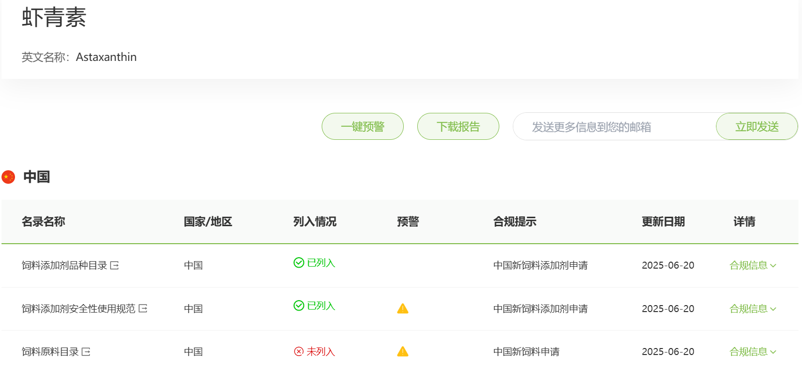Expand 合规信息 for 饲料添加剂品种目录 row
802x368 pixels.
(752, 265)
